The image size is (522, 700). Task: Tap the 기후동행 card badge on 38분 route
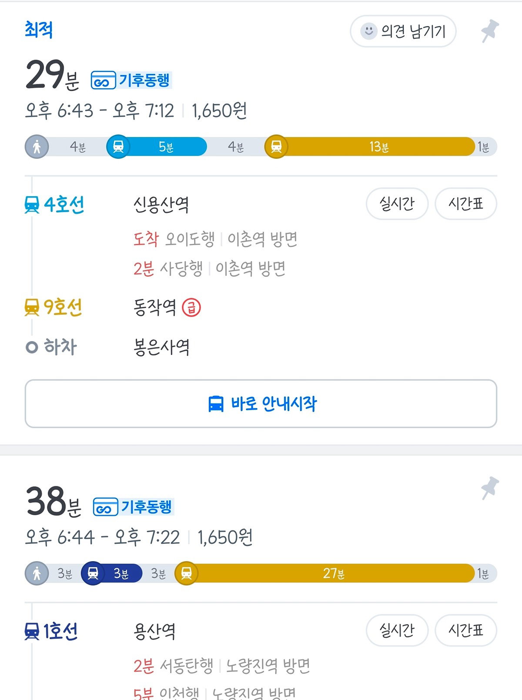(133, 507)
